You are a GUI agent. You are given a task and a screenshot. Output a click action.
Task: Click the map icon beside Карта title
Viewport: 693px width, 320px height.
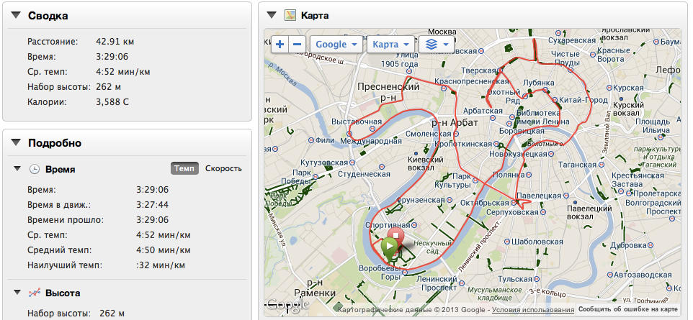[290, 15]
